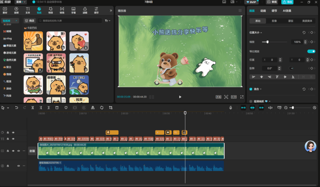
Task: Hide the sticker track with eye icon
Action: click(13, 132)
